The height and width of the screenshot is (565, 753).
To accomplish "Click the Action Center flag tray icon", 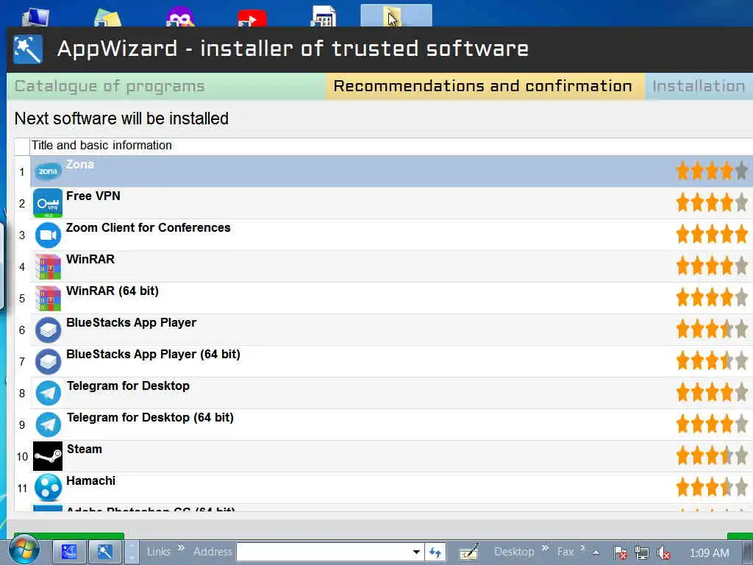I will (620, 552).
